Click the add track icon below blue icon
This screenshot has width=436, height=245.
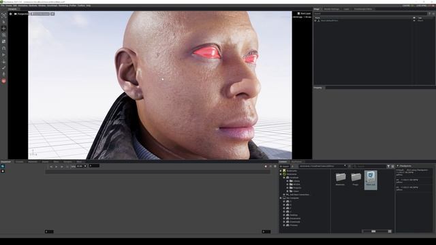pyautogui.click(x=3, y=171)
